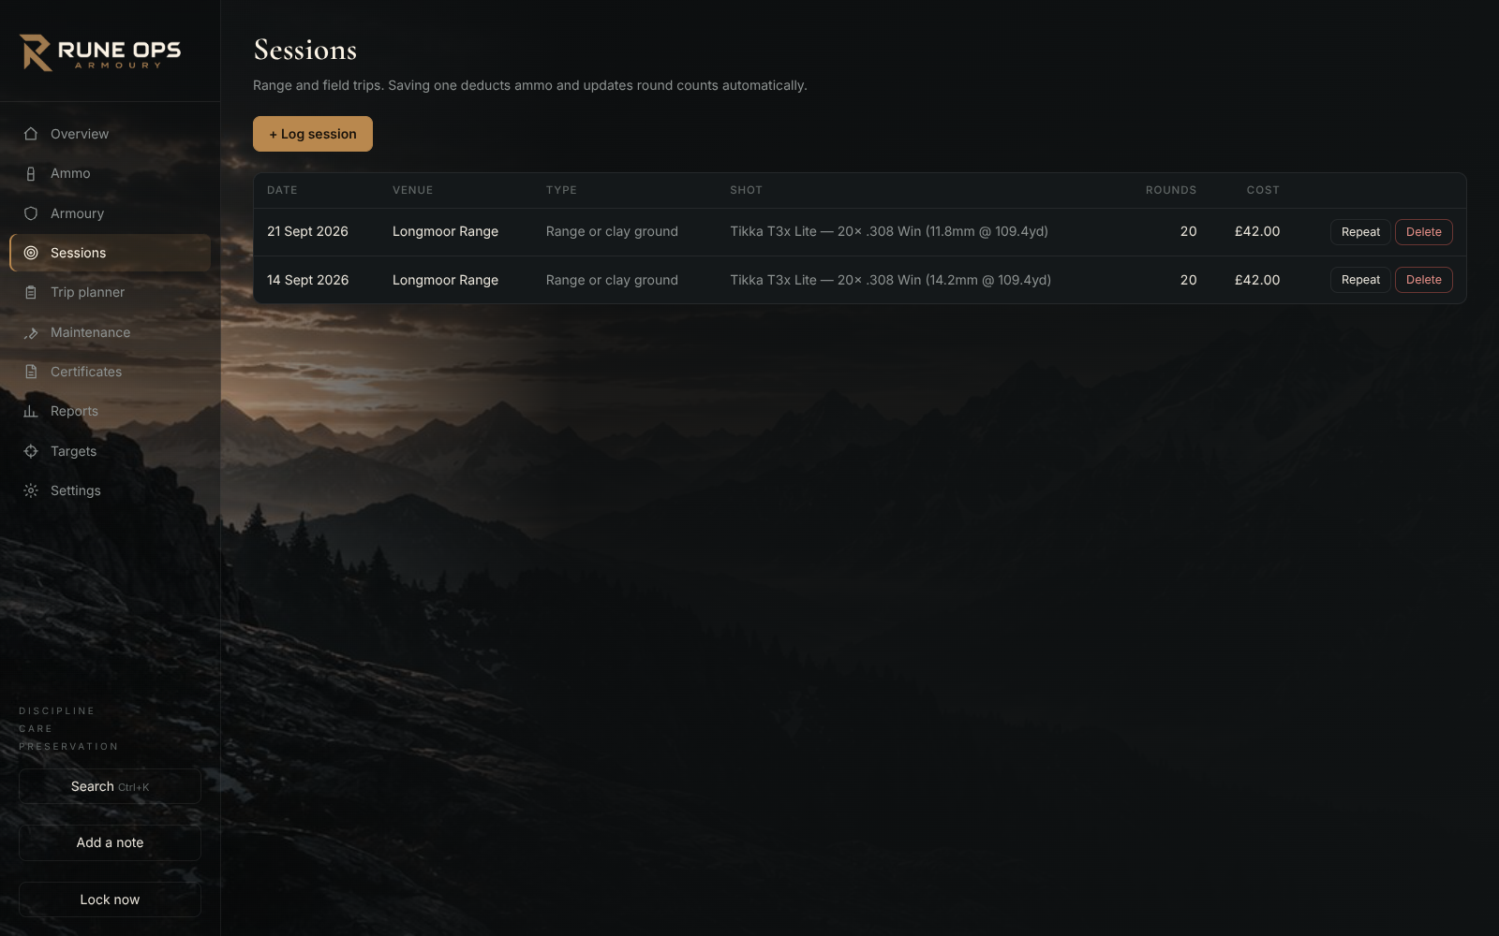Click the Armoury shield icon
Image resolution: width=1499 pixels, height=936 pixels.
[x=31, y=213]
